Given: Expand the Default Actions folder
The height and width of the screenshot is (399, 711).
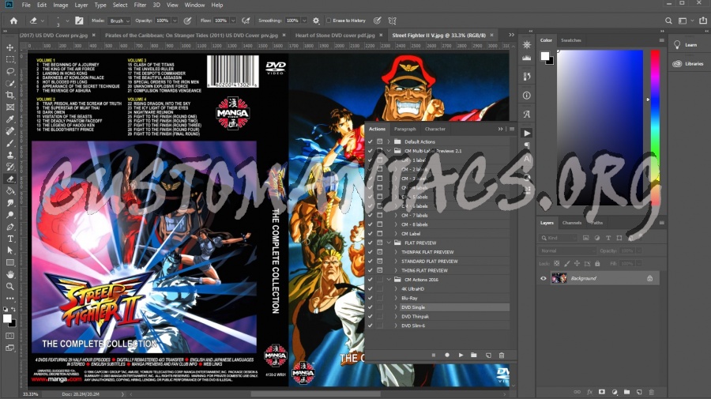Looking at the screenshot, I should (389, 141).
